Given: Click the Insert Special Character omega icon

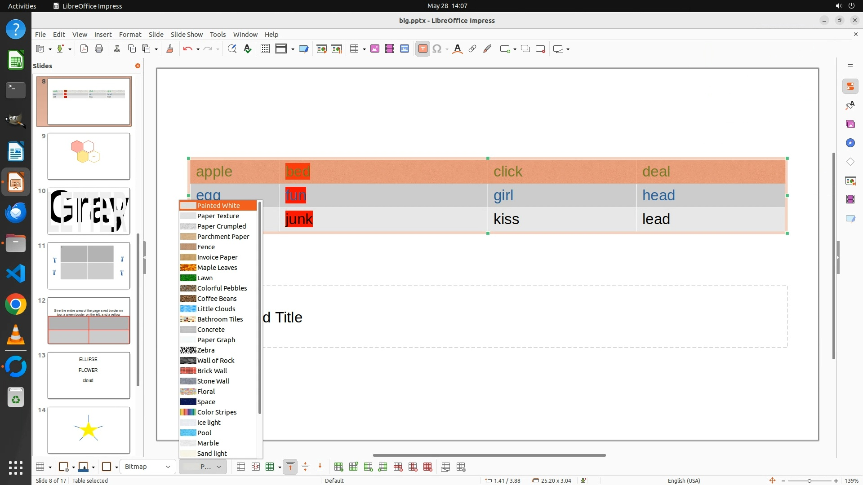Looking at the screenshot, I should click(436, 49).
